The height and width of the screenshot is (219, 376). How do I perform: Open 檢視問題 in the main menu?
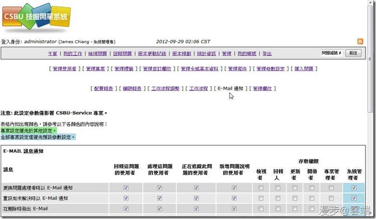point(98,54)
